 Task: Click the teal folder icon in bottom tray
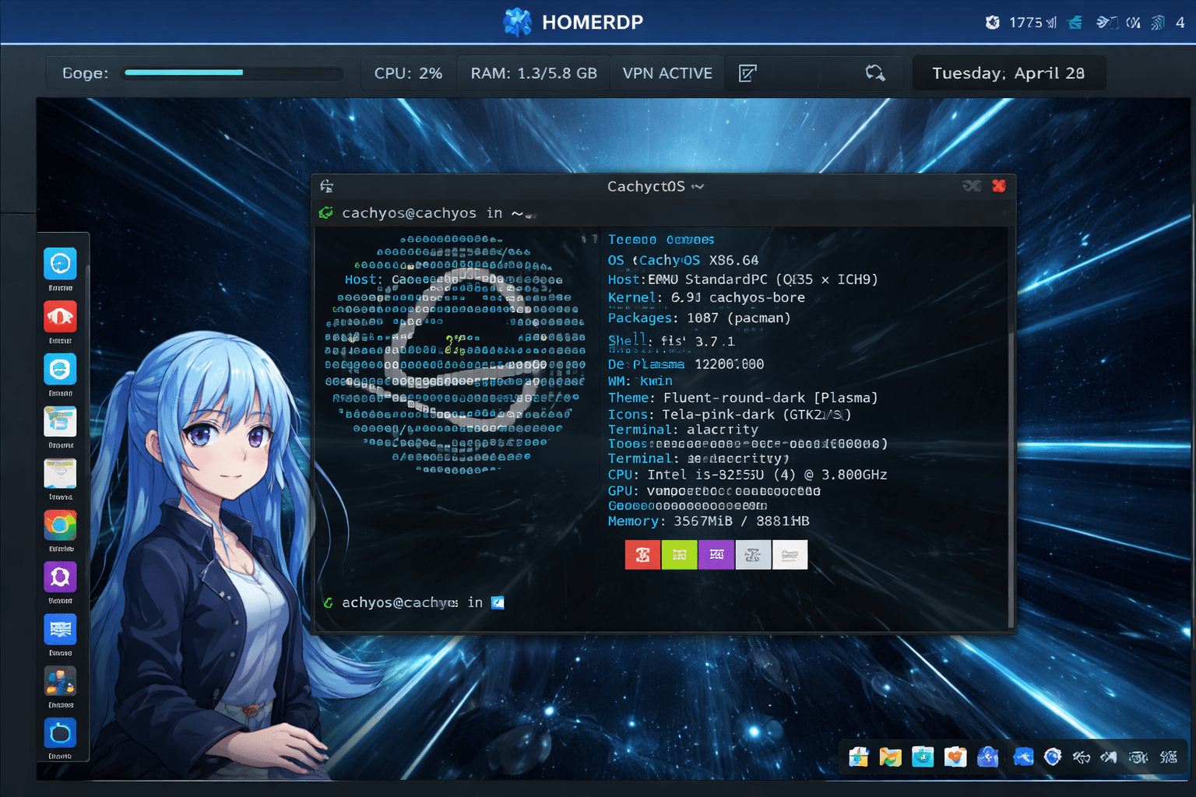pyautogui.click(x=923, y=757)
